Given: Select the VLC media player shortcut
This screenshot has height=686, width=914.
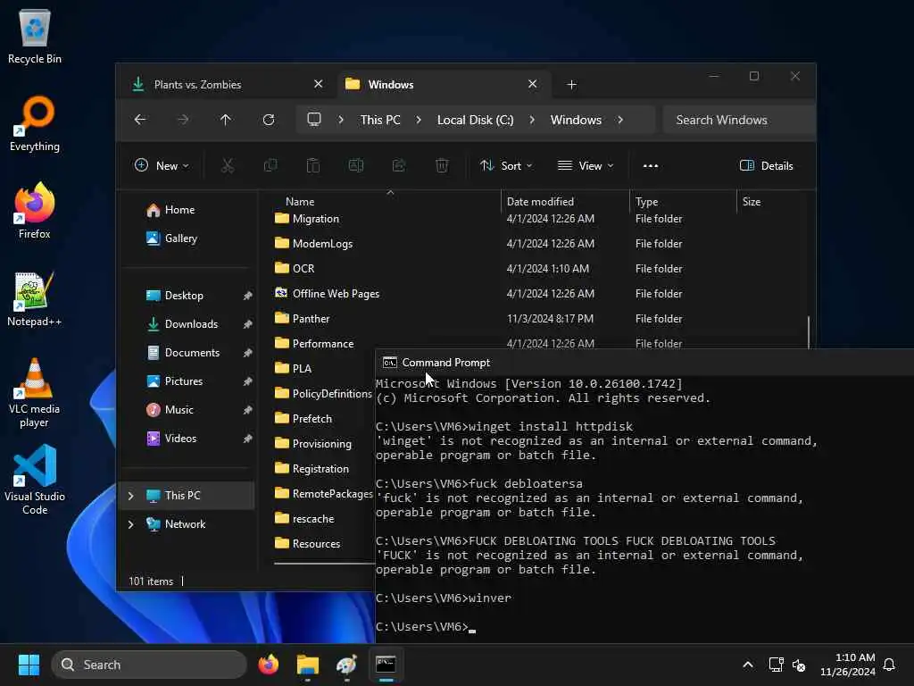Looking at the screenshot, I should [x=35, y=393].
